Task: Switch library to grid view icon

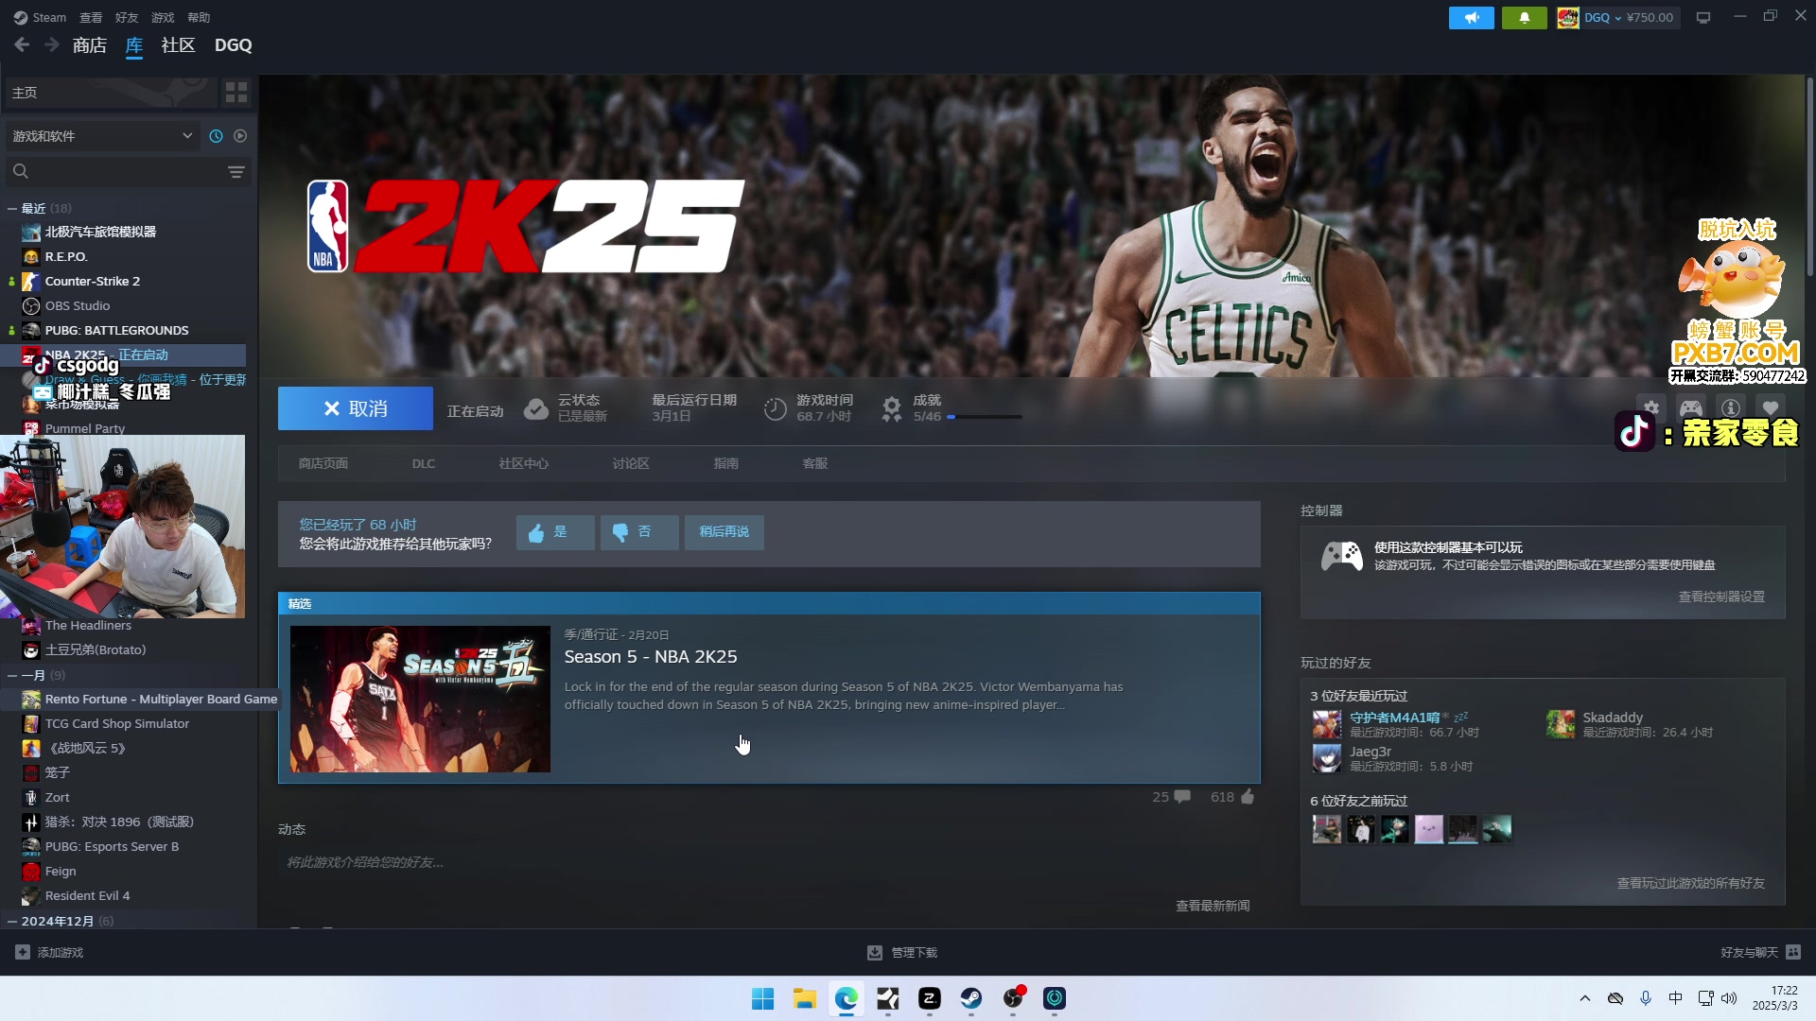Action: tap(236, 92)
